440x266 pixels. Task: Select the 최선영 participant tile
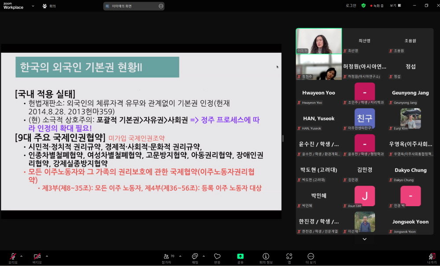pos(364,41)
